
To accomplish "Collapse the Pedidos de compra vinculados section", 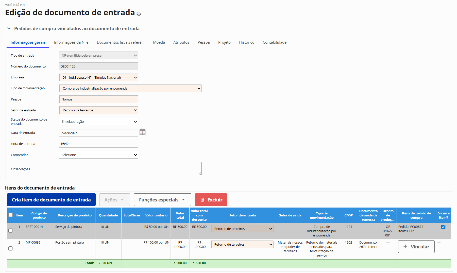I will pyautogui.click(x=9, y=29).
